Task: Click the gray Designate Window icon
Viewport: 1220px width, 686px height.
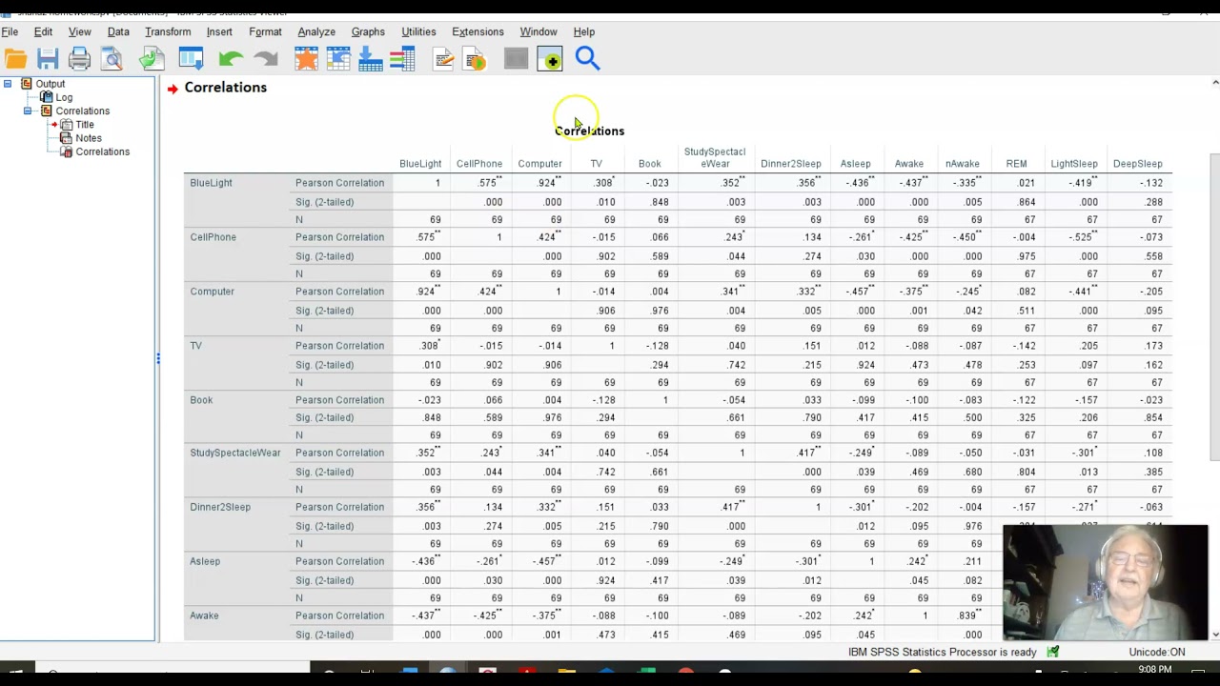Action: click(x=516, y=59)
